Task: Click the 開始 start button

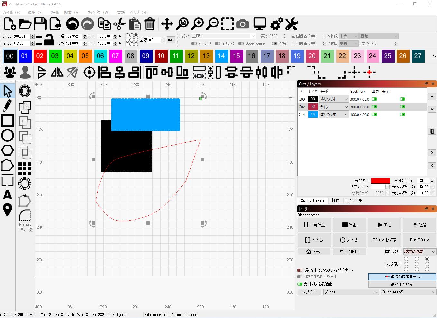Action: tap(385, 225)
